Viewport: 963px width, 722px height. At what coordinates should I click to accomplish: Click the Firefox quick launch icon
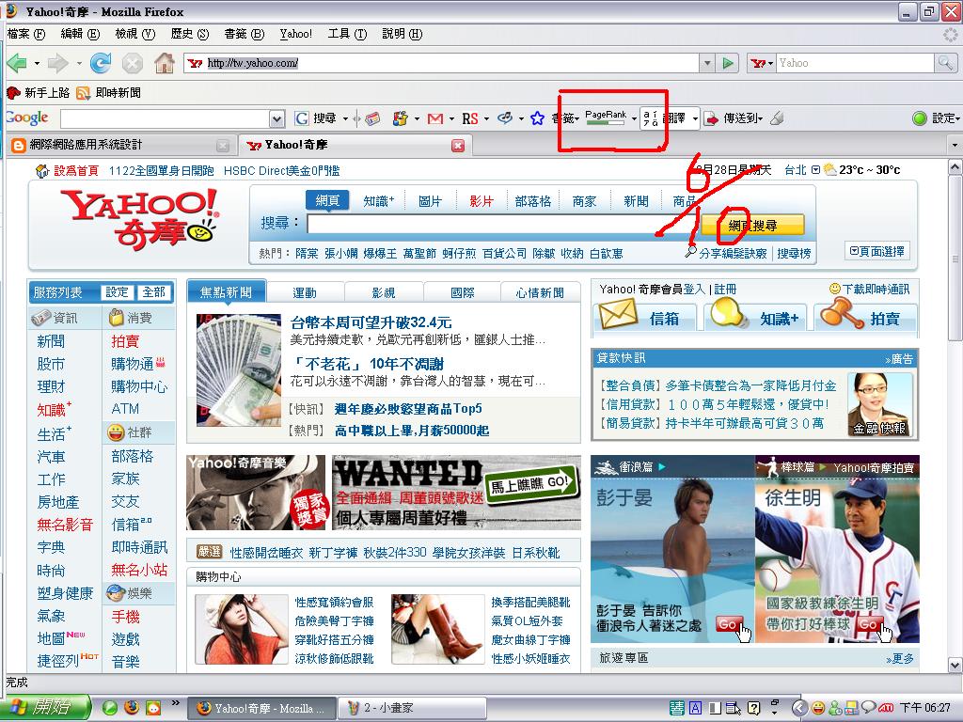point(132,708)
